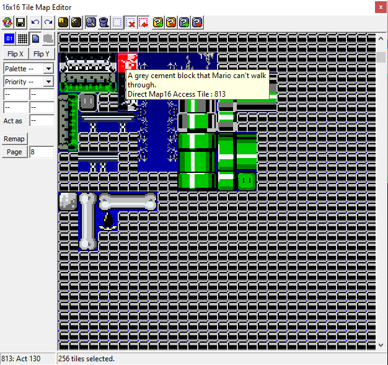The height and width of the screenshot is (365, 388).
Task: Select the grey cement block with eyes
Action: click(x=88, y=102)
